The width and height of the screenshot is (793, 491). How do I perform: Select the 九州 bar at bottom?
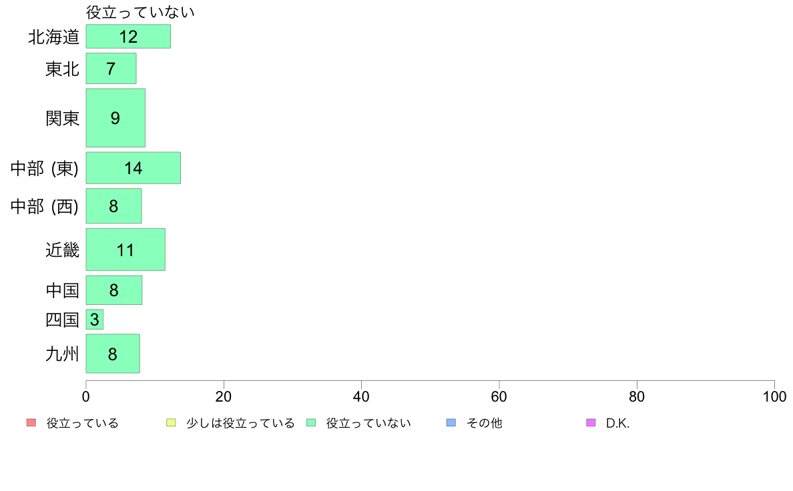(x=113, y=354)
